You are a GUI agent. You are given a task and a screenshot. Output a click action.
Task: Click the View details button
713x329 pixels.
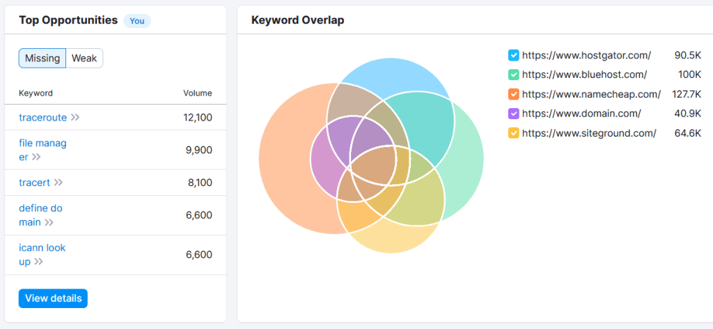point(53,298)
